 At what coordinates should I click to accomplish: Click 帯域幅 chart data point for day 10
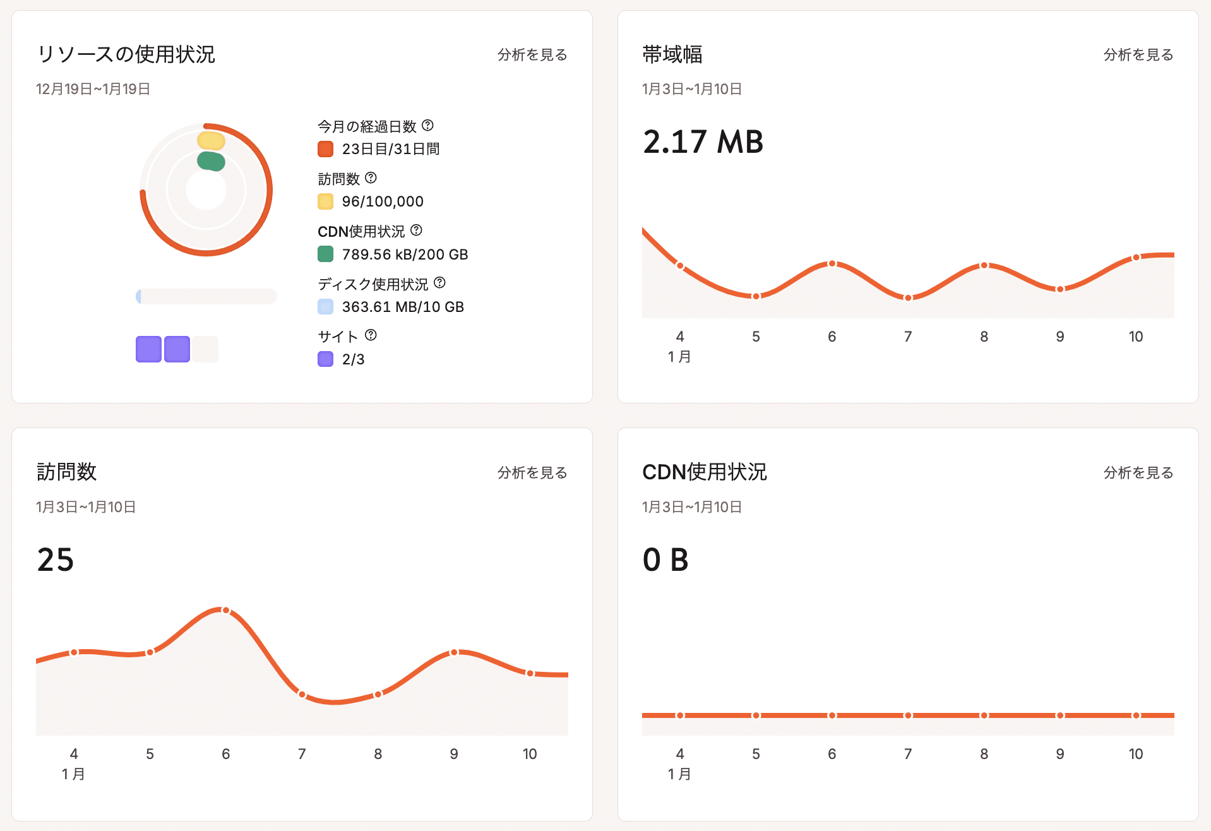[1136, 258]
